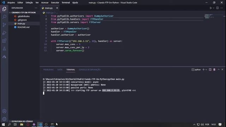Open the Acessar menu
Screen dimensions: 226x127
point(45,2)
